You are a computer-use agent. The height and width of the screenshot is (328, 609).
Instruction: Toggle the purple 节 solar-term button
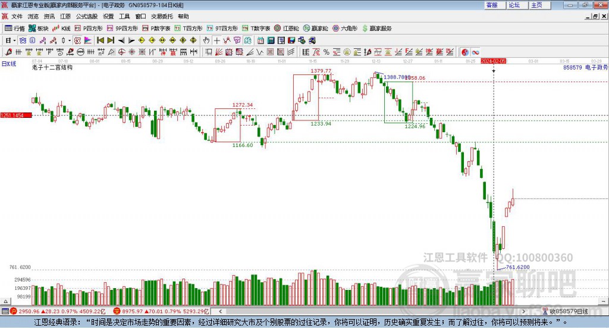[237, 40]
